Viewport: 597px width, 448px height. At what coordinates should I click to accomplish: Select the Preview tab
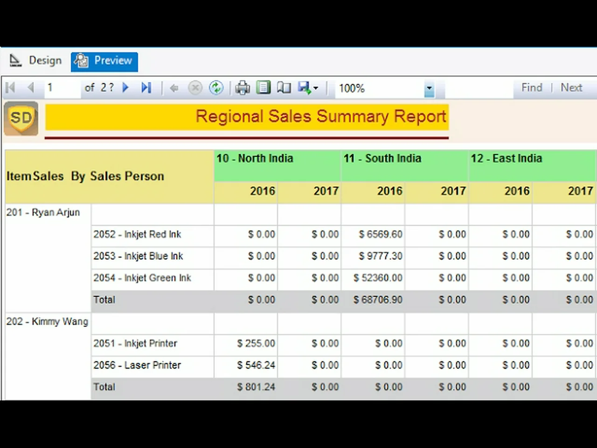point(104,61)
